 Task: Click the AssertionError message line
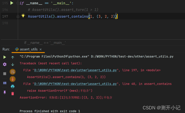pos(66,98)
